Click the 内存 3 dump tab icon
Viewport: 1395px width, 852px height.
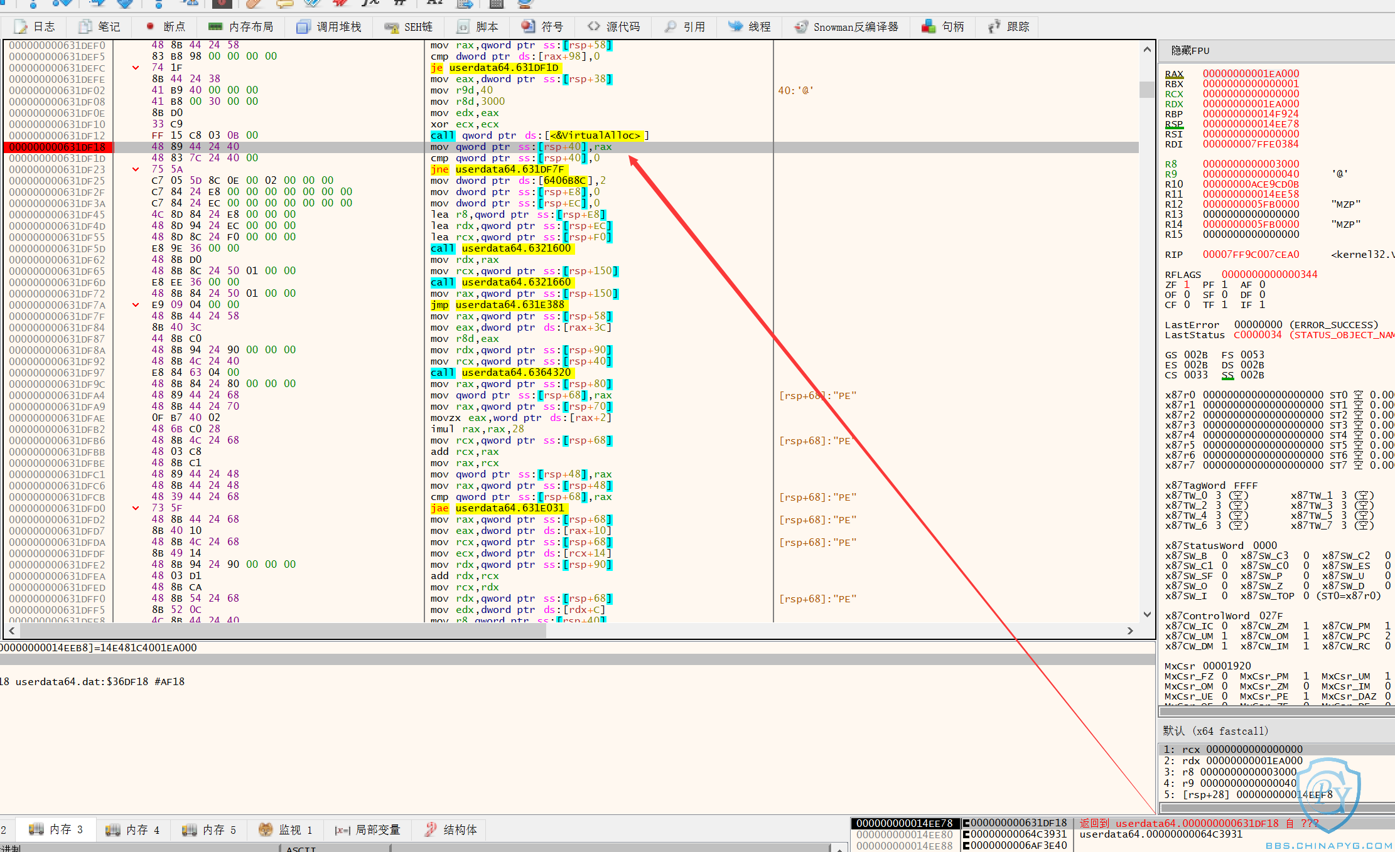pyautogui.click(x=36, y=829)
